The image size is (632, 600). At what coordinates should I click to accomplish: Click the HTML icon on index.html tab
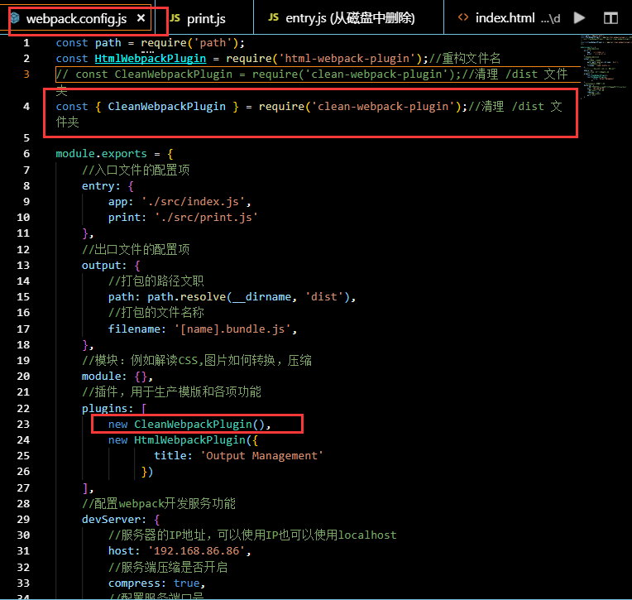click(x=463, y=17)
